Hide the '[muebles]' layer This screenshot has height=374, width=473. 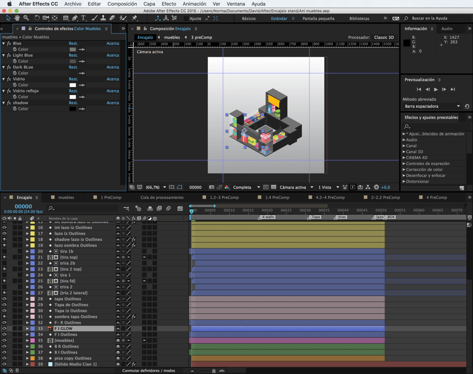tap(4, 340)
